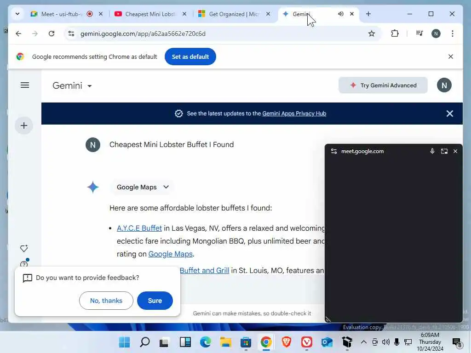This screenshot has height=353, width=471.
Task: Open Task View from taskbar
Action: [x=165, y=342]
